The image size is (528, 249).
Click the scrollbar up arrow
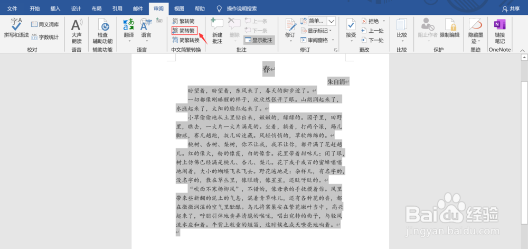click(524, 58)
